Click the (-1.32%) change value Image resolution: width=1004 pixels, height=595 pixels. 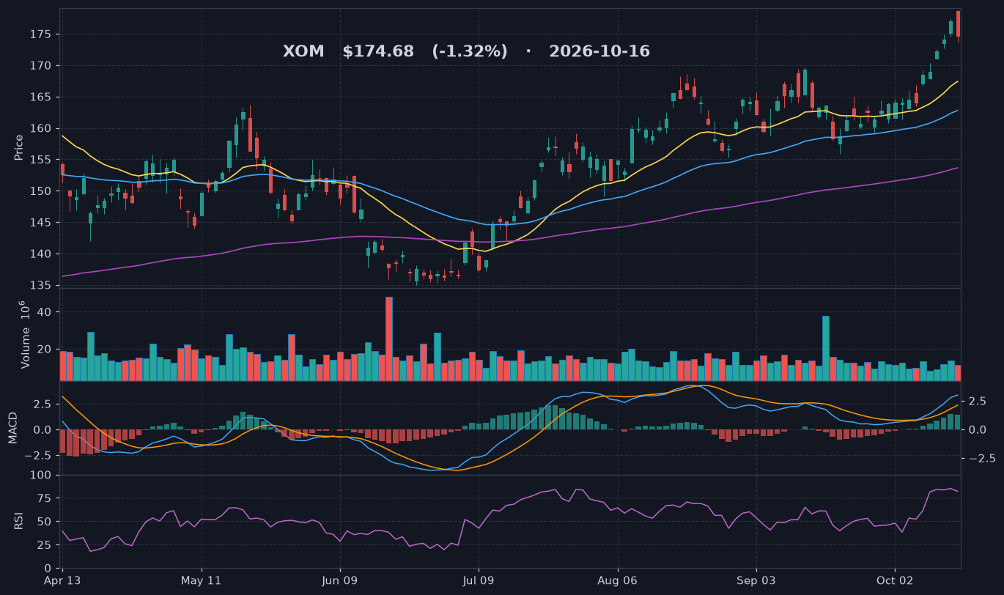470,51
